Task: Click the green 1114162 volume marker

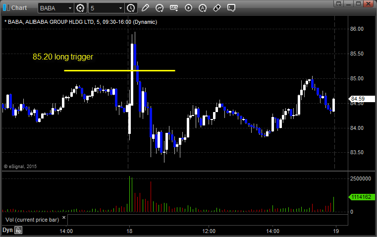Action: coord(362,197)
